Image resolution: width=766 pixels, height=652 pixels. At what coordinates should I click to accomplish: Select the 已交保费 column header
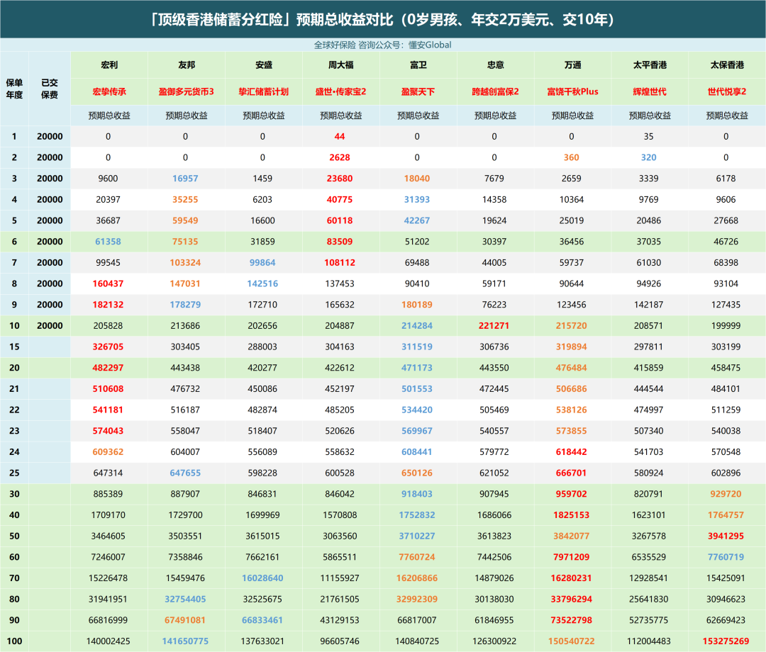(x=50, y=88)
